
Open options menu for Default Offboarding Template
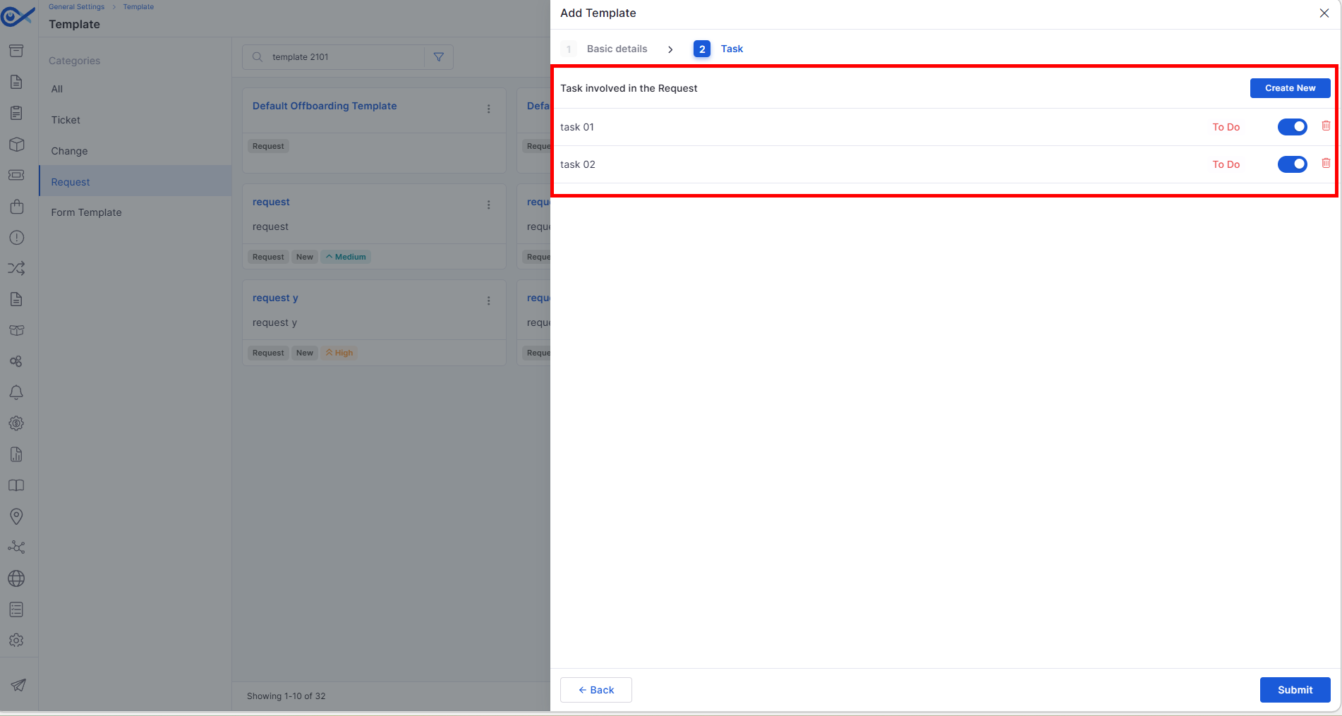[x=488, y=109]
